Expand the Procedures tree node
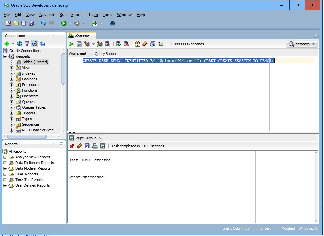The height and width of the screenshot is (236, 324). [12, 85]
